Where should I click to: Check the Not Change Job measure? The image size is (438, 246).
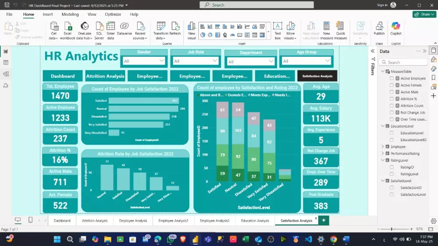tap(392, 113)
